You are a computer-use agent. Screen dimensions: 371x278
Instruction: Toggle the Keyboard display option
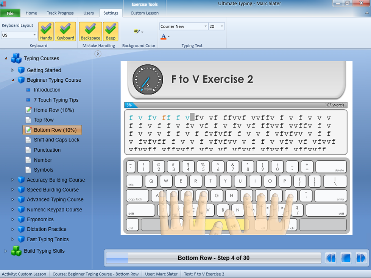click(x=65, y=31)
